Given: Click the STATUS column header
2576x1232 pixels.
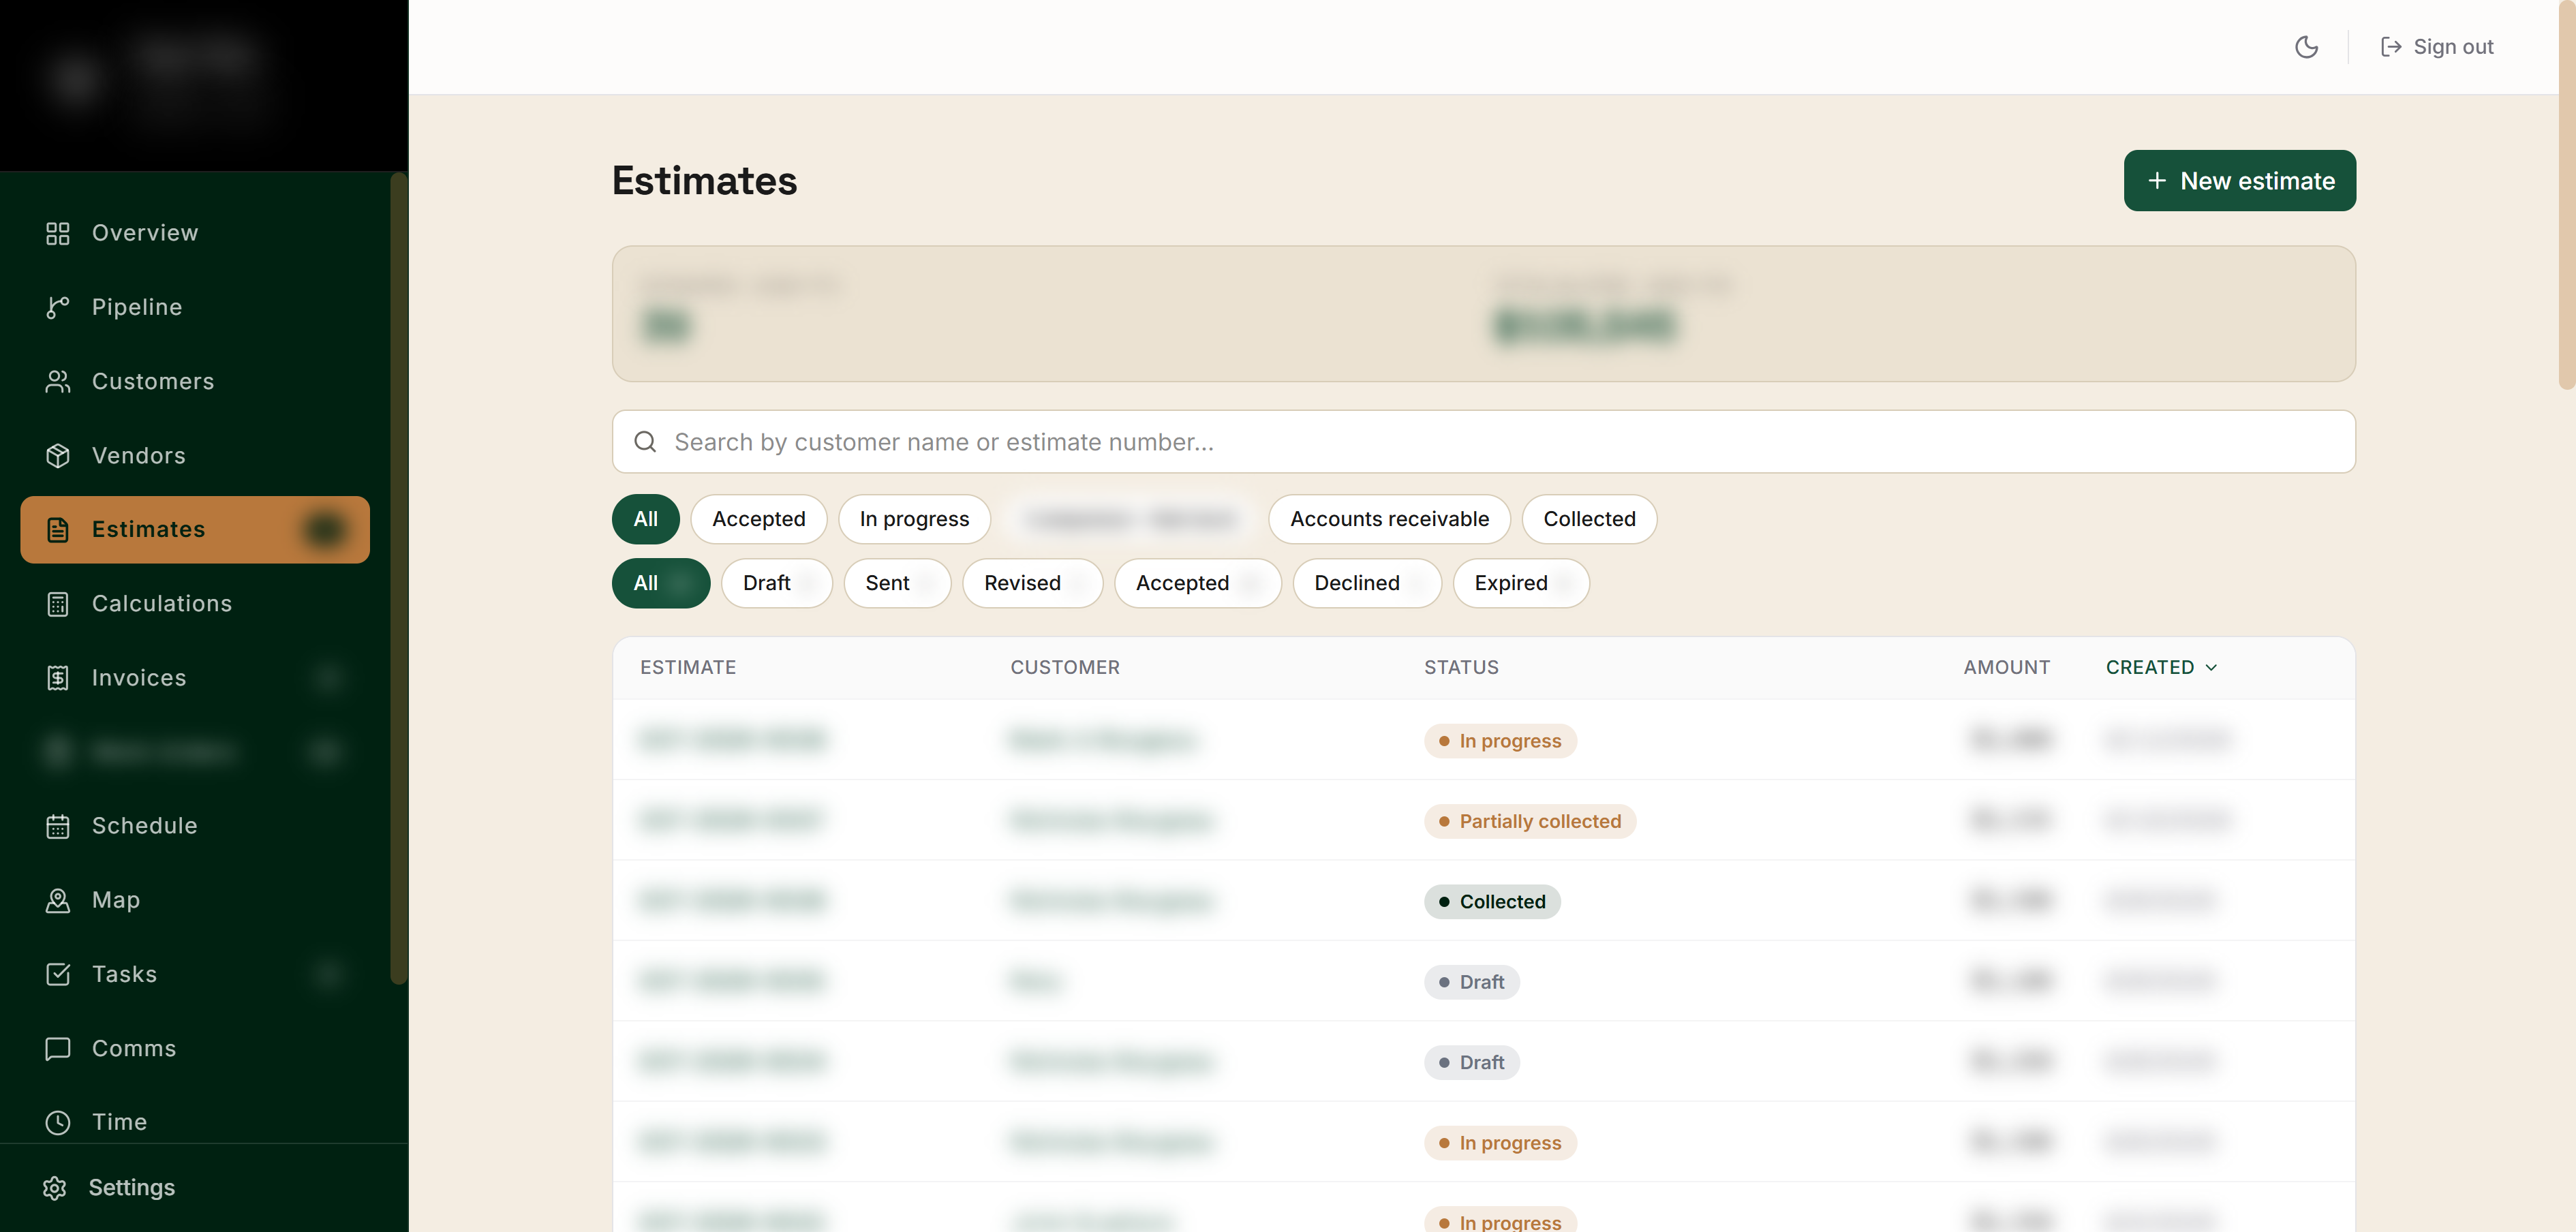Looking at the screenshot, I should point(1461,668).
